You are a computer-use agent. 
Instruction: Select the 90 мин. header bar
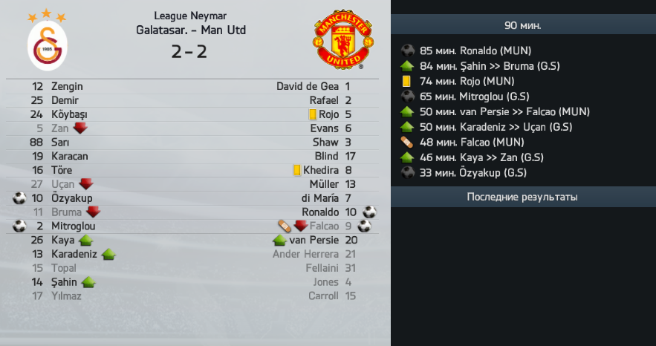[x=523, y=25]
